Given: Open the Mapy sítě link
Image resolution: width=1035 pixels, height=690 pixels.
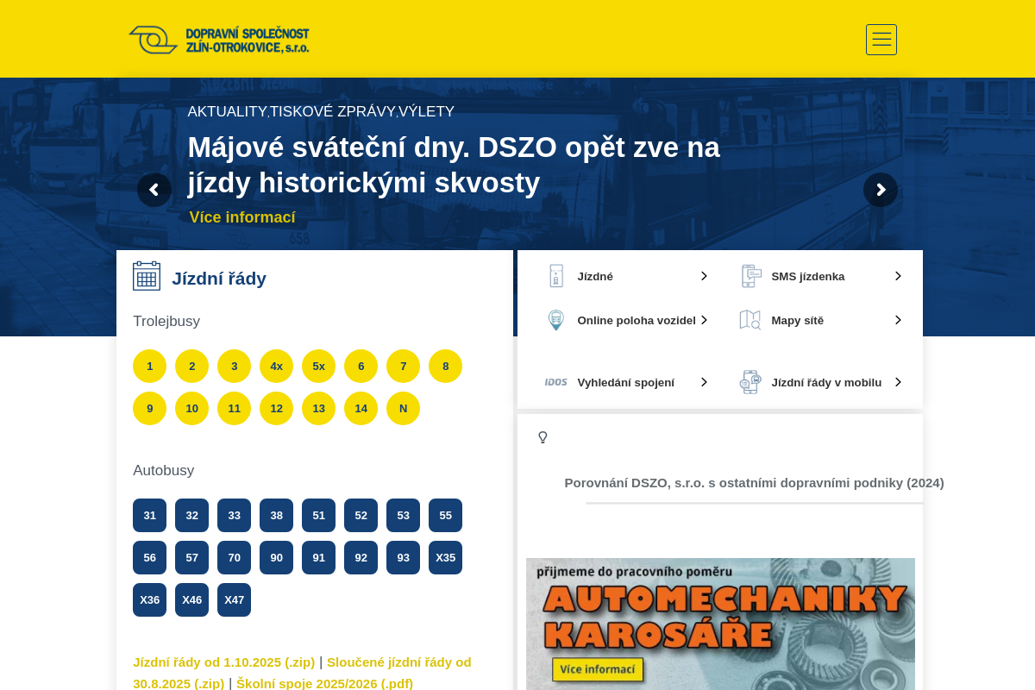Looking at the screenshot, I should tap(798, 321).
